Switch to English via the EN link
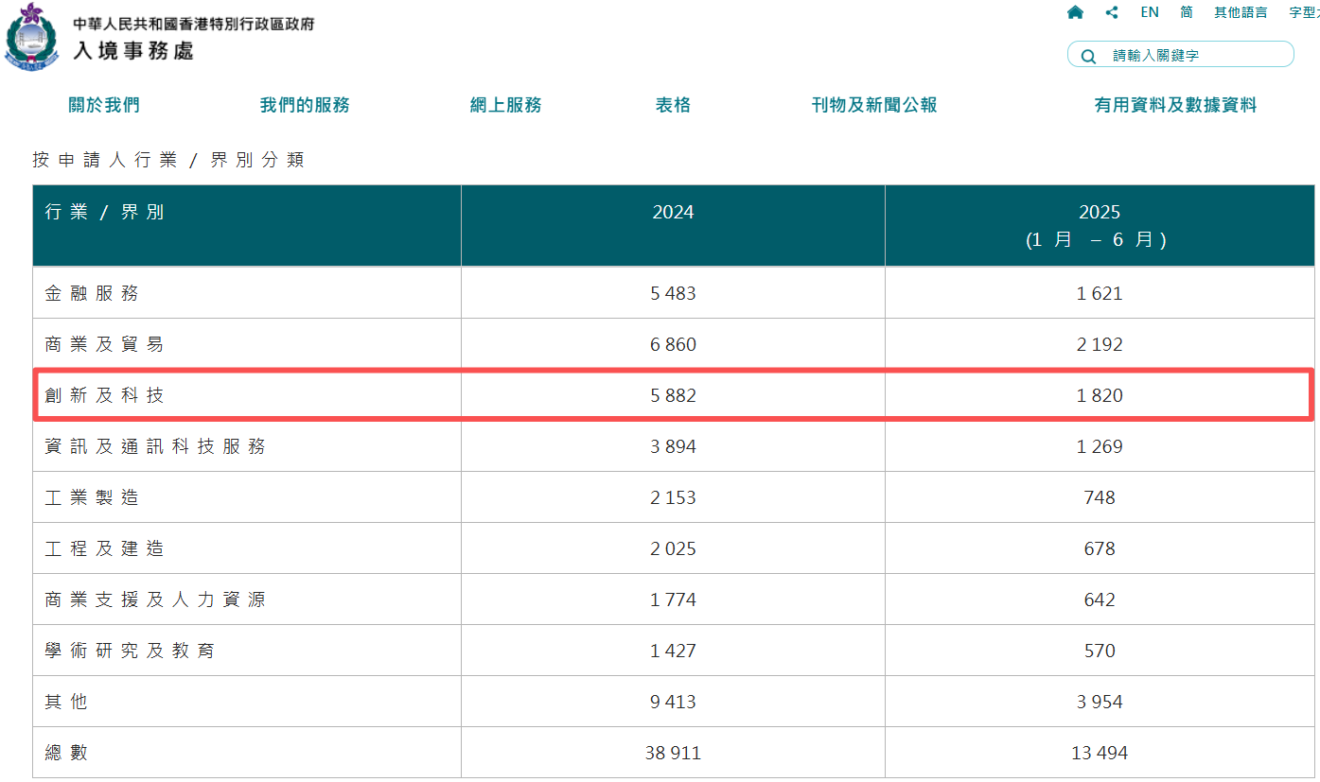The height and width of the screenshot is (782, 1320). point(1150,12)
